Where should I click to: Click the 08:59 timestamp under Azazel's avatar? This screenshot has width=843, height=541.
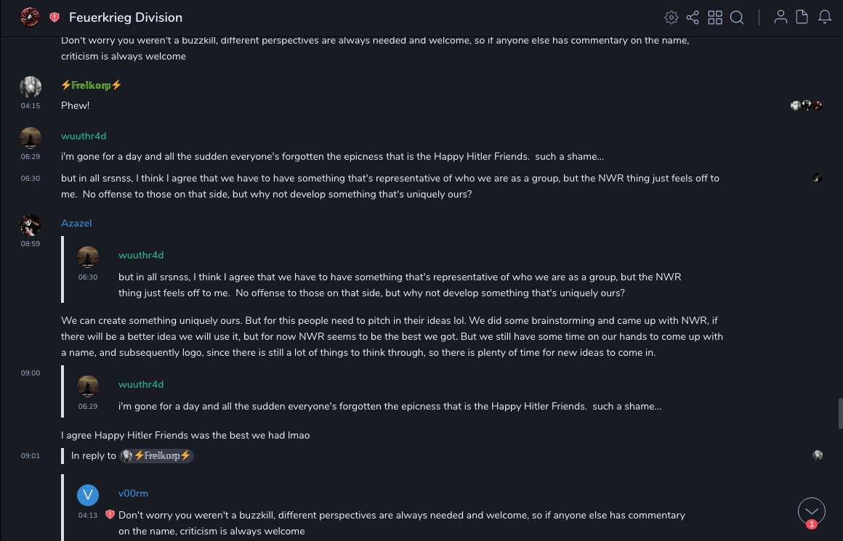click(31, 244)
